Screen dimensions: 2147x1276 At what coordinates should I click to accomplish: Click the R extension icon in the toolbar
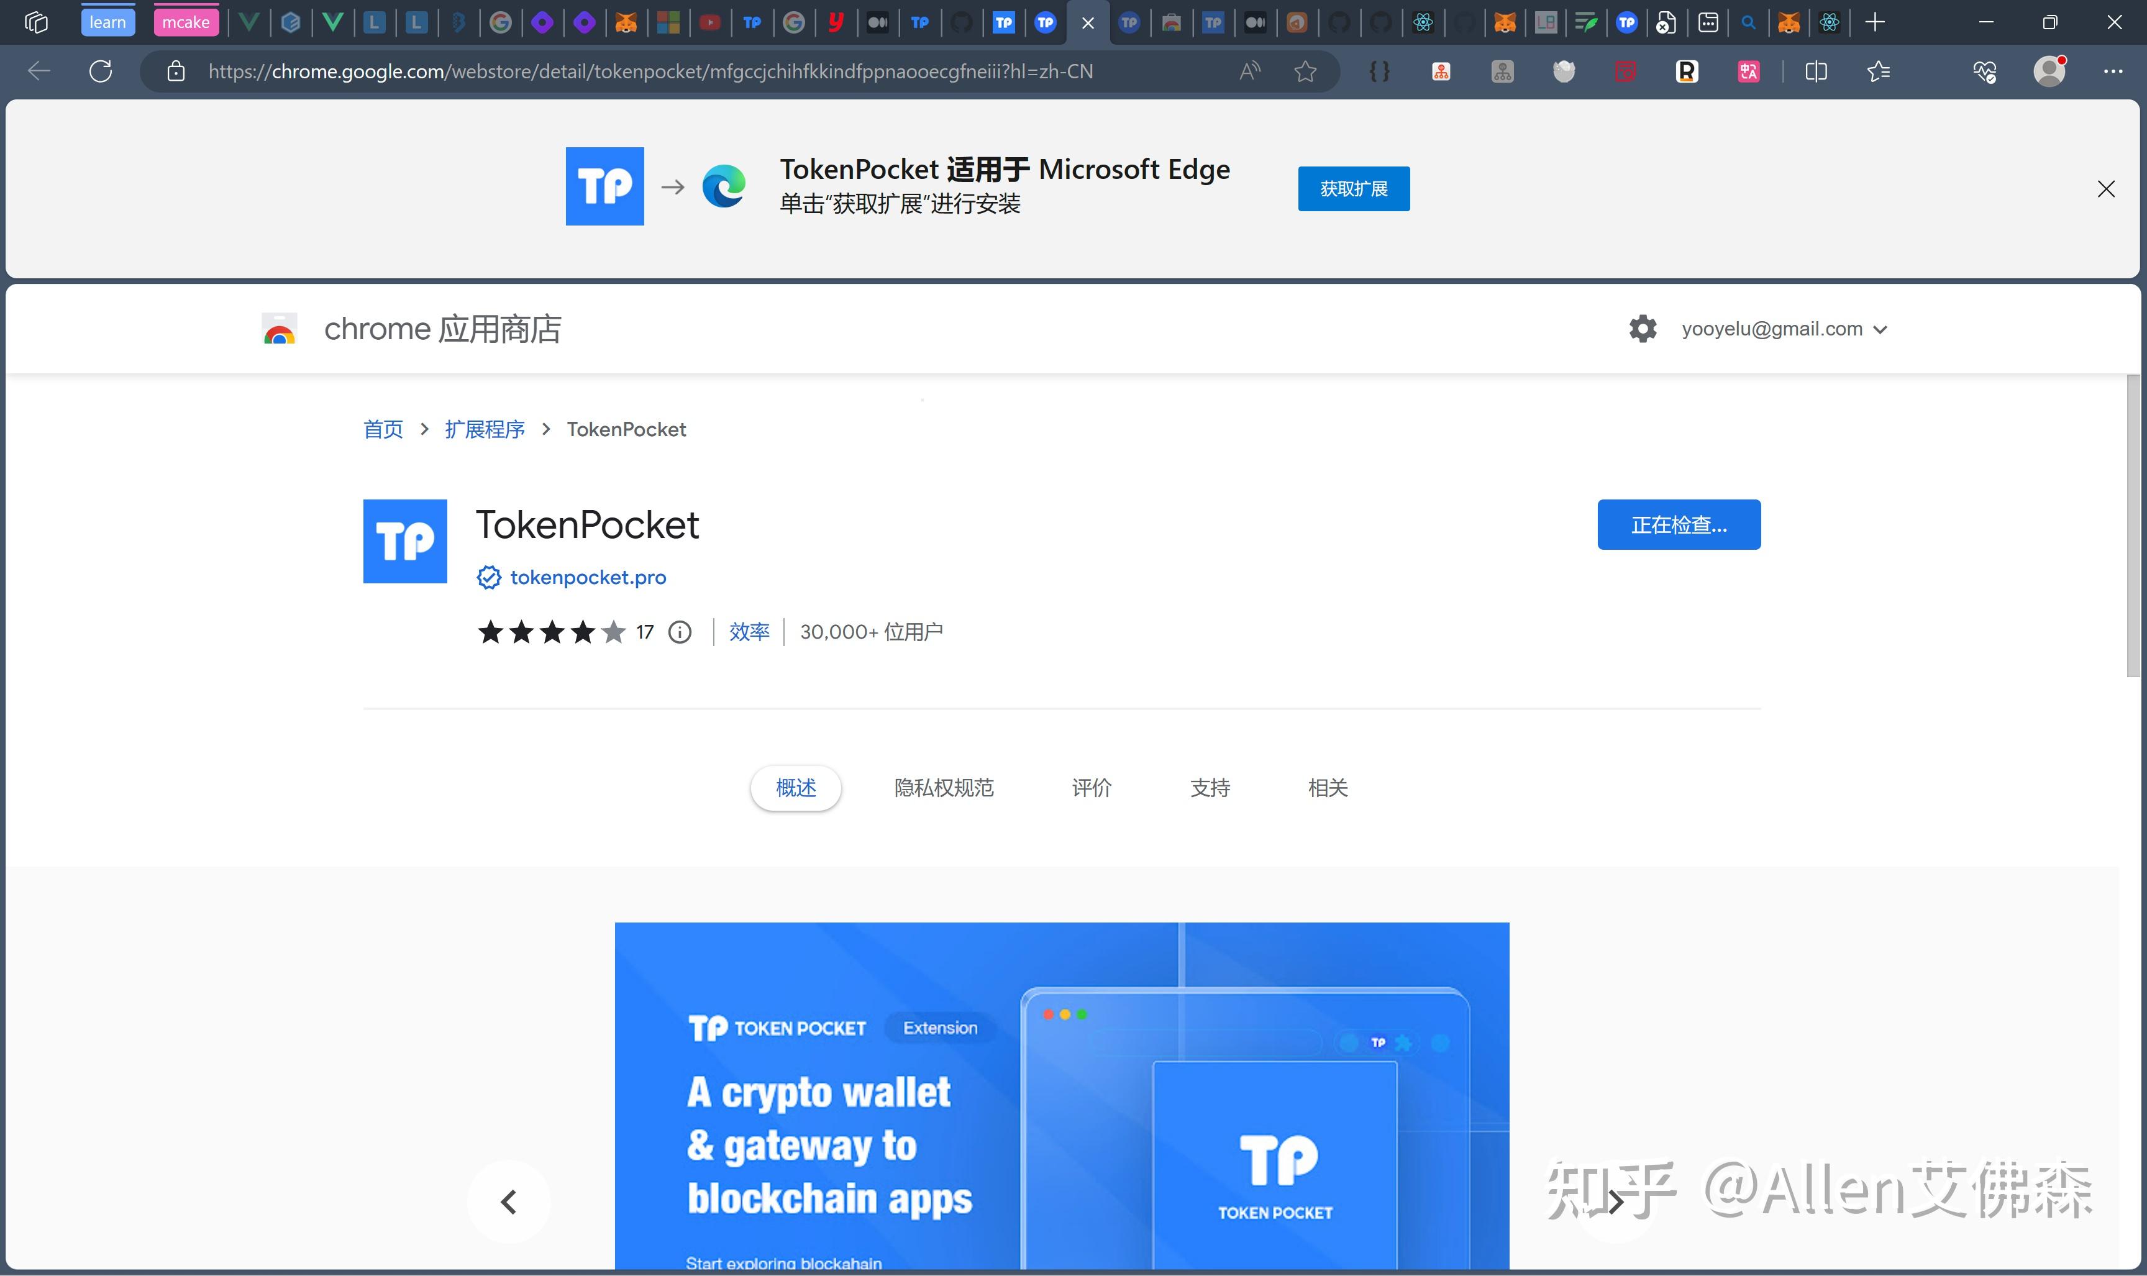(1687, 71)
